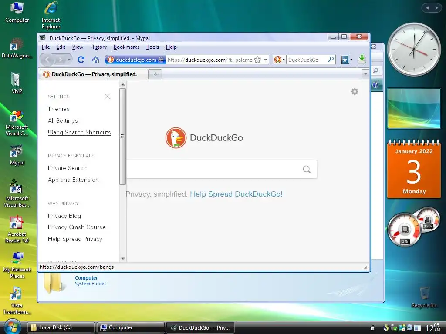This screenshot has width=446, height=334.
Task: Switch to Computer taskbar button
Action: click(x=131, y=327)
